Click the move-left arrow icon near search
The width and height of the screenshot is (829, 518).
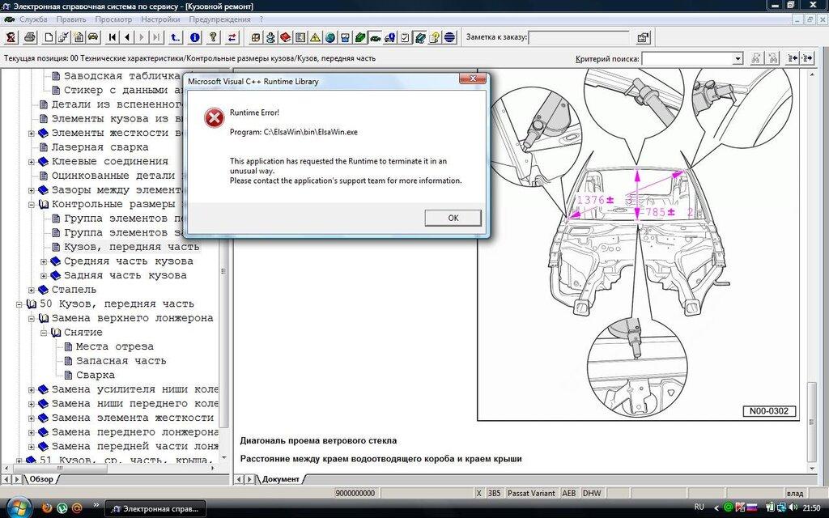792,58
